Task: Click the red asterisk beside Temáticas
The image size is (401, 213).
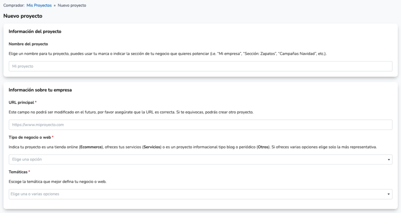Action: pyautogui.click(x=29, y=171)
